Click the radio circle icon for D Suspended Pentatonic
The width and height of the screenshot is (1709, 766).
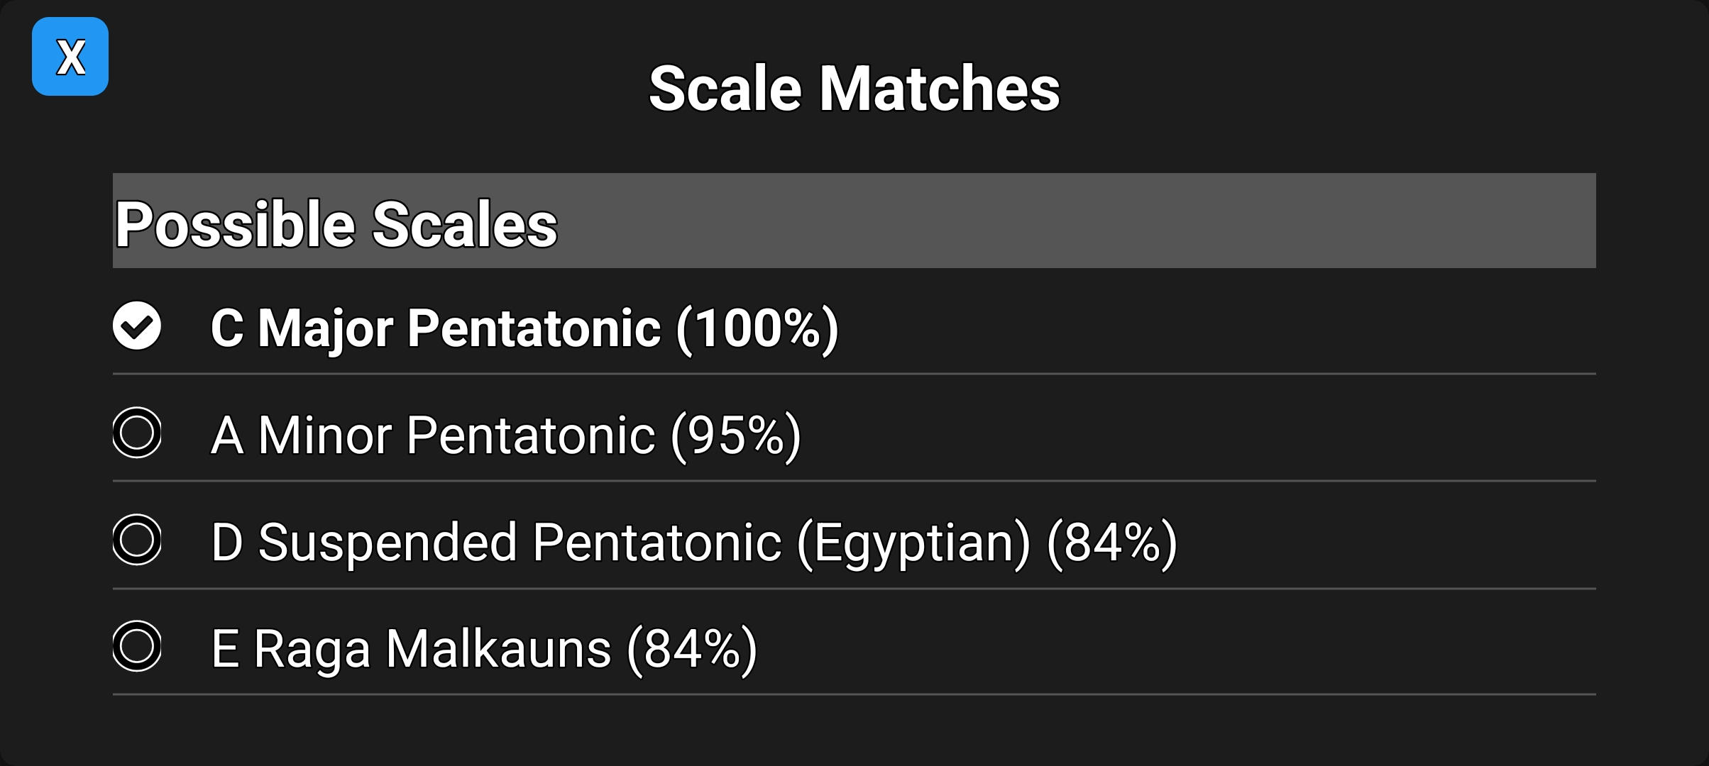[137, 540]
